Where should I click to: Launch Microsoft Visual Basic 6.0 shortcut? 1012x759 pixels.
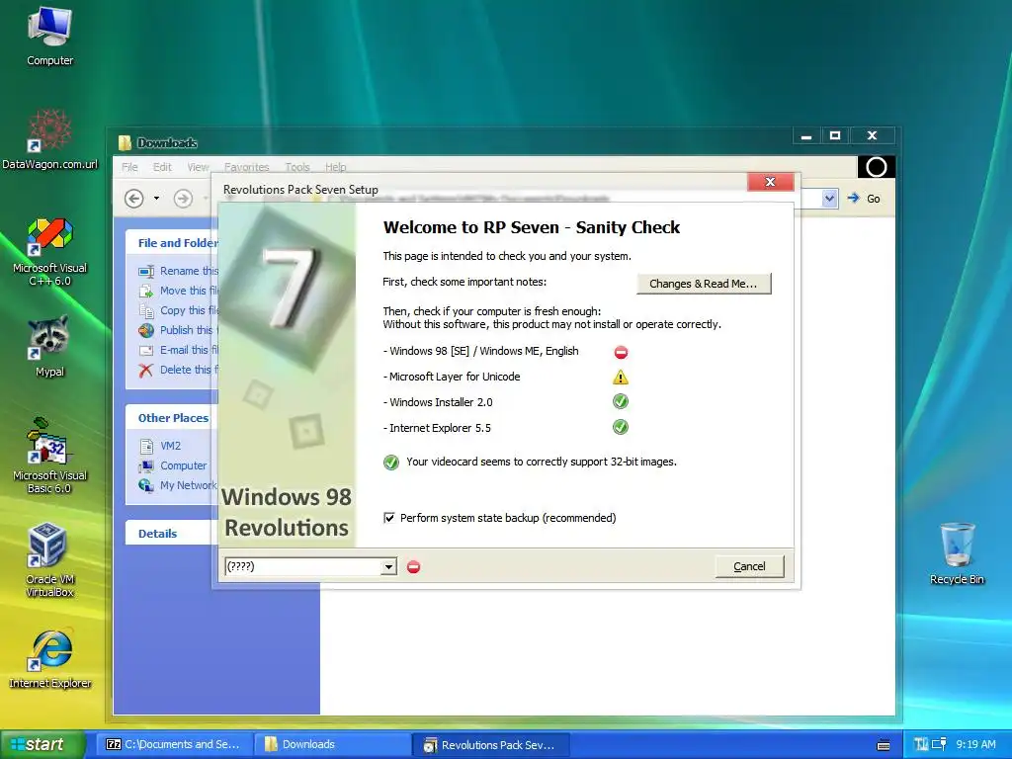point(49,456)
